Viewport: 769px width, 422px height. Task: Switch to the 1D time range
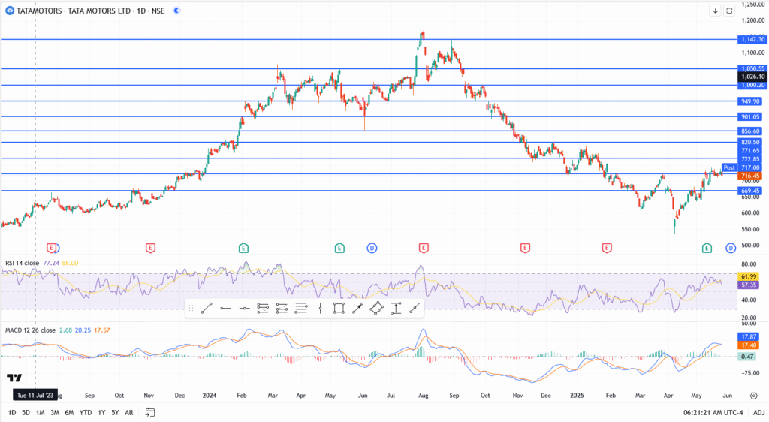coord(12,413)
